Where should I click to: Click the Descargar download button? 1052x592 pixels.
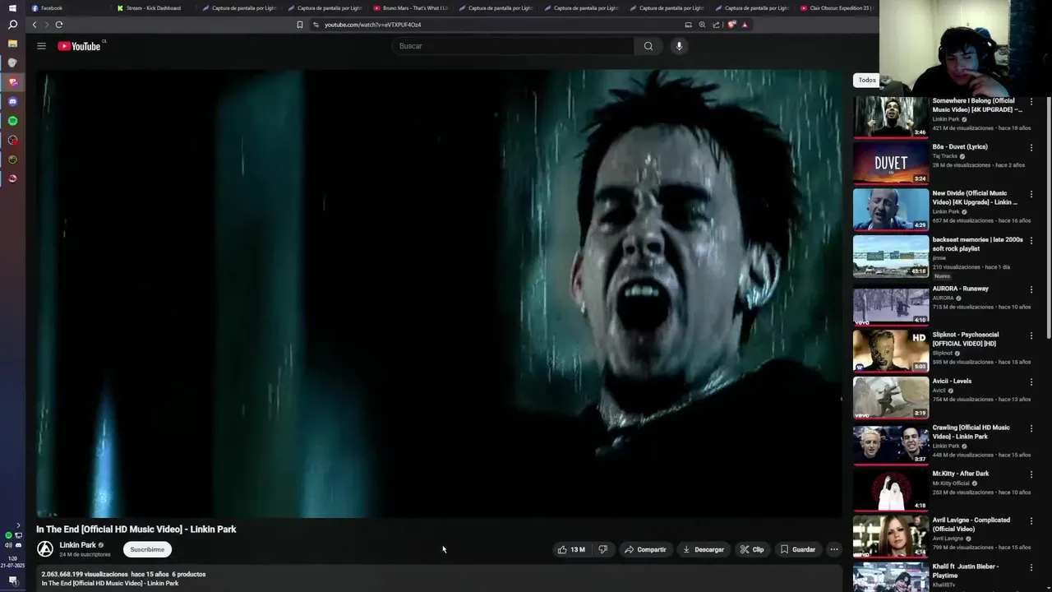(x=703, y=549)
